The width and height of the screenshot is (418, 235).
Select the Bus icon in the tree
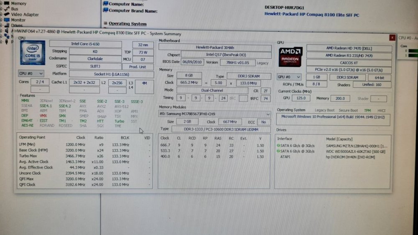tap(7, 9)
